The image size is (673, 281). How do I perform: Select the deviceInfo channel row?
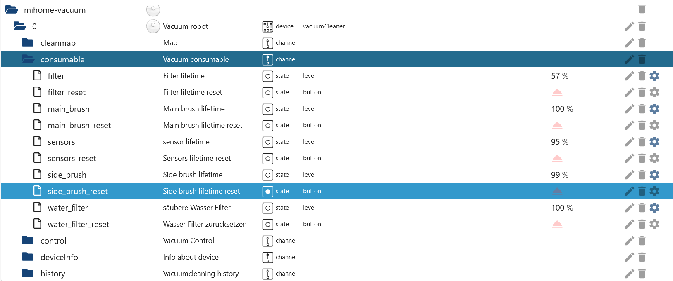[x=59, y=257]
